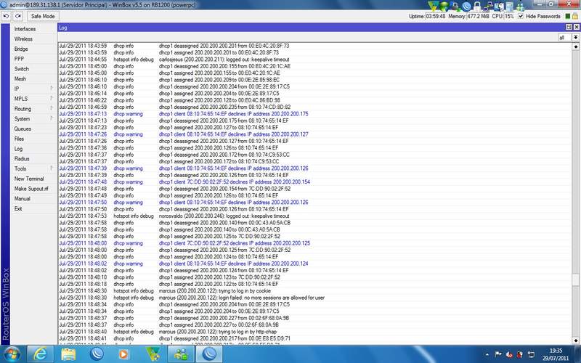Click the Uptime value 03:59:48
Viewport: 581px width, 363px height.
(x=436, y=16)
